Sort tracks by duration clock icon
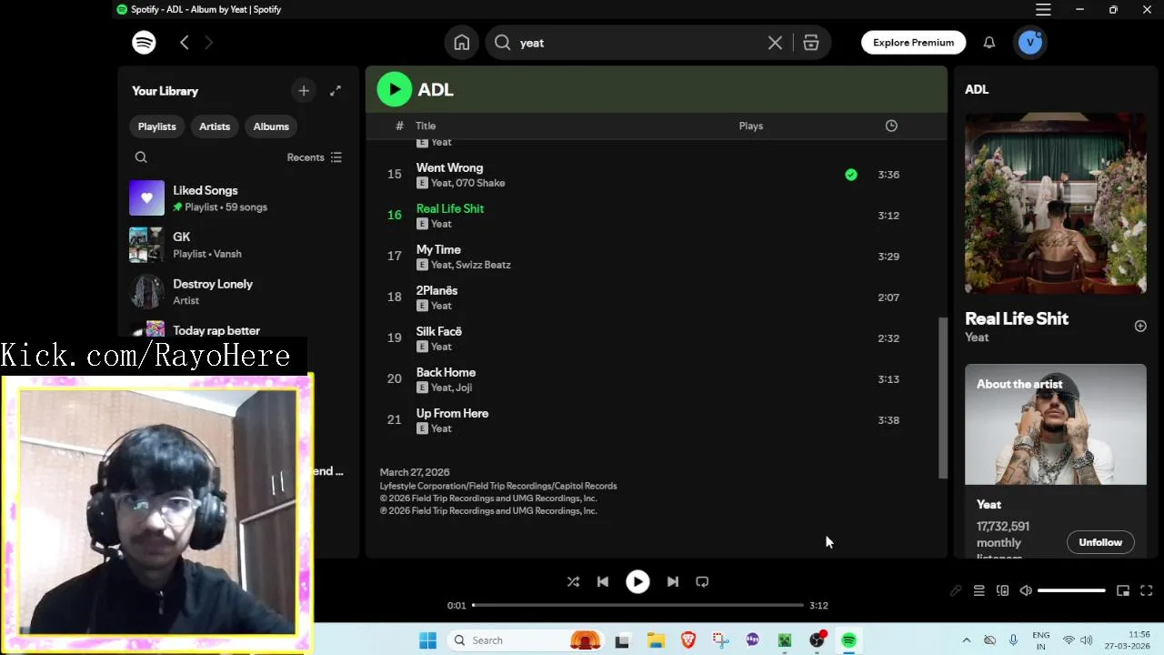This screenshot has height=655, width=1164. (x=891, y=126)
